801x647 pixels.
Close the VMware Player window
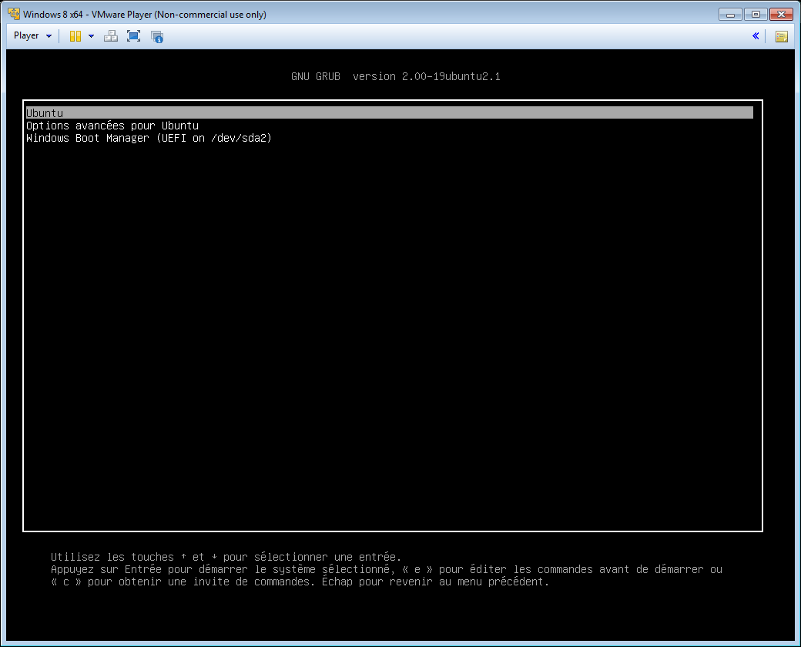pos(781,15)
